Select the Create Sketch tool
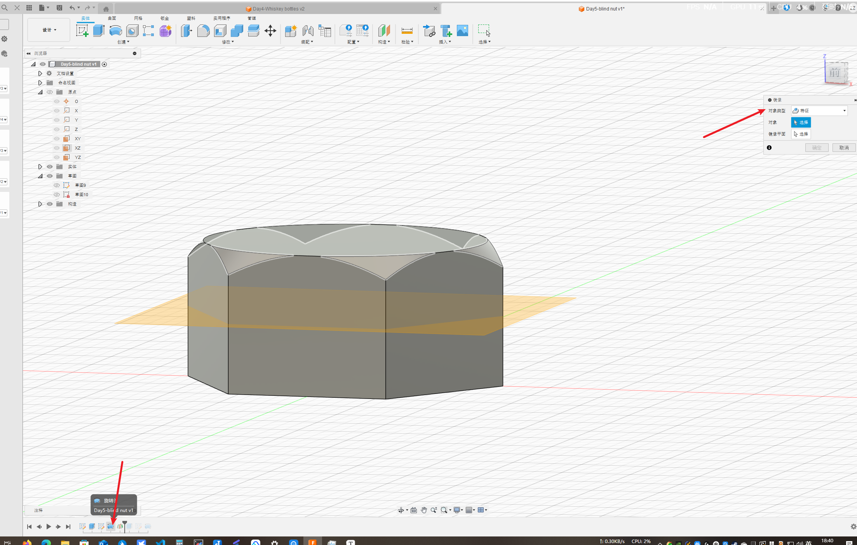This screenshot has height=545, width=857. tap(82, 31)
